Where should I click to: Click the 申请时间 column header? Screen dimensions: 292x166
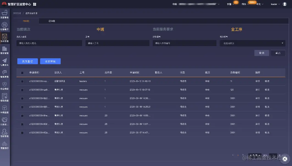tap(134, 72)
